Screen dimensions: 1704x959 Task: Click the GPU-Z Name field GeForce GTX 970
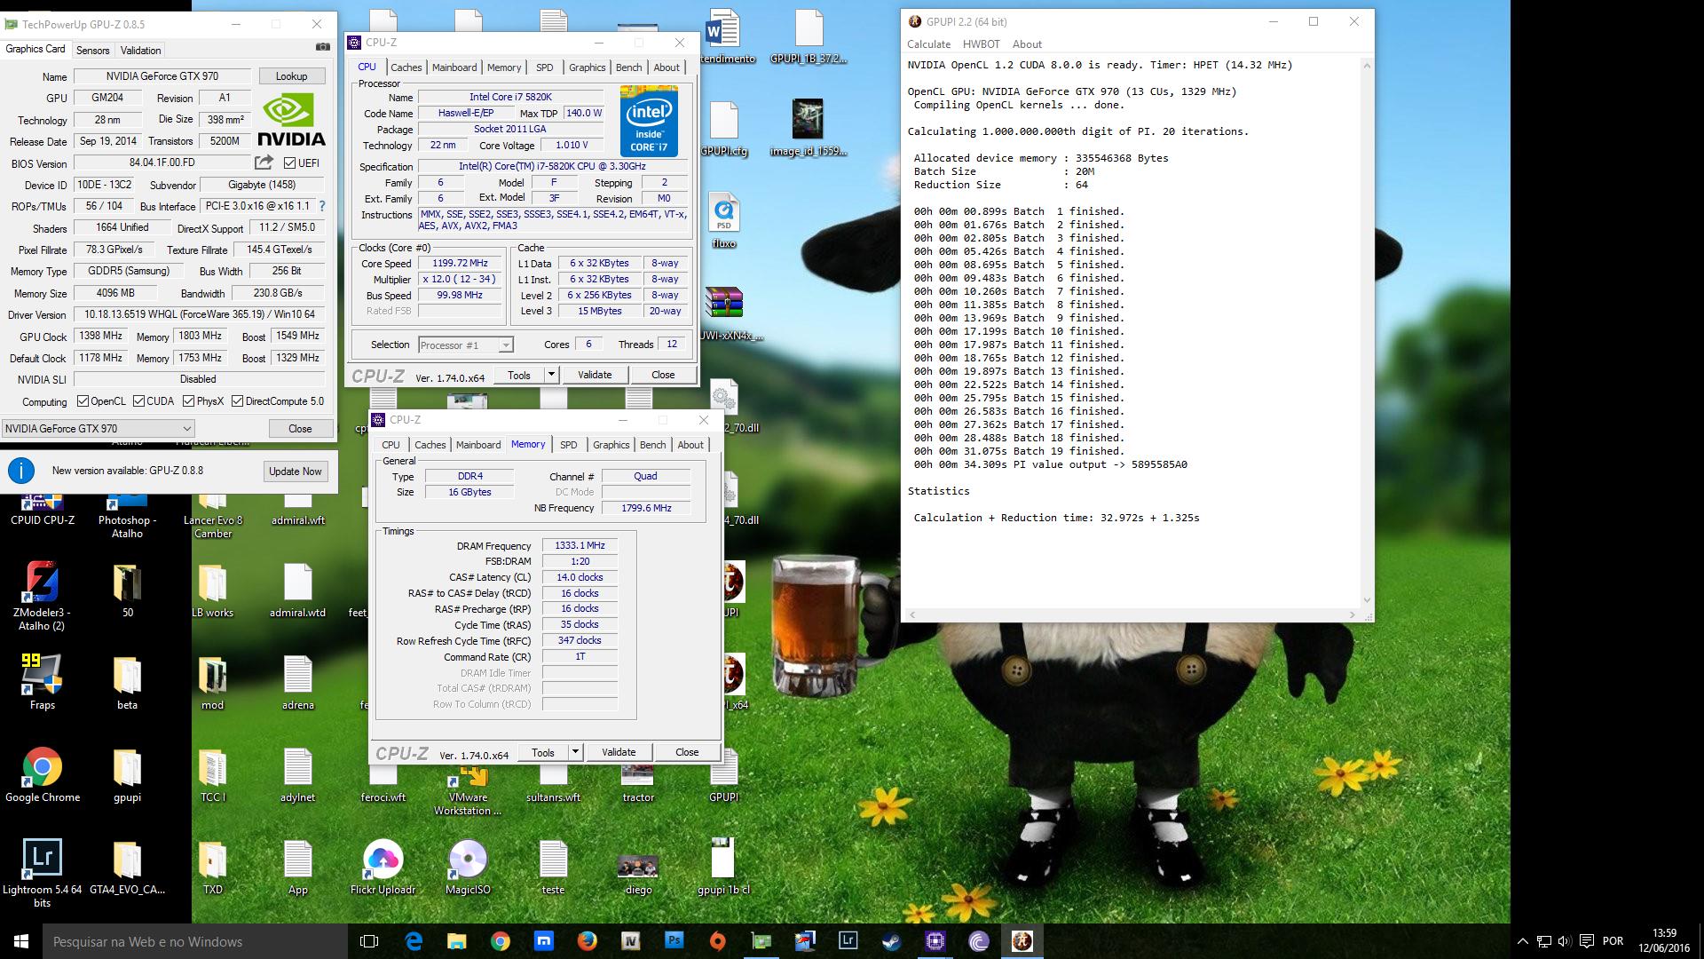(x=162, y=76)
